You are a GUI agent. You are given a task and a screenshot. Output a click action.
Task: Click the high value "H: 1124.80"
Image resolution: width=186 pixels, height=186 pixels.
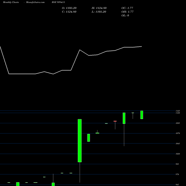[x=99, y=8]
